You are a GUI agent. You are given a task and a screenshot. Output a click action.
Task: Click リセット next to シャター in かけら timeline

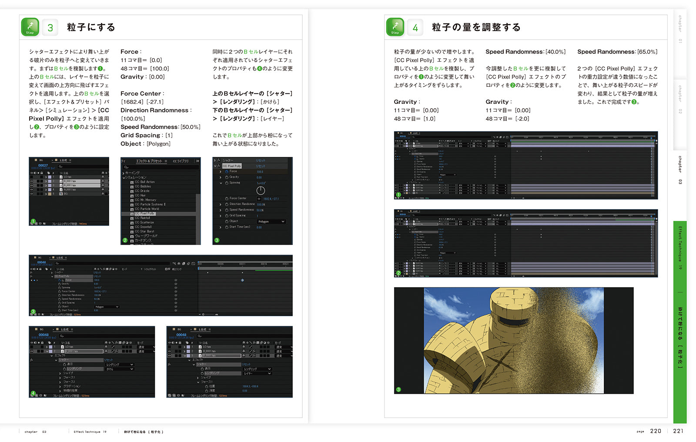pyautogui.click(x=109, y=360)
